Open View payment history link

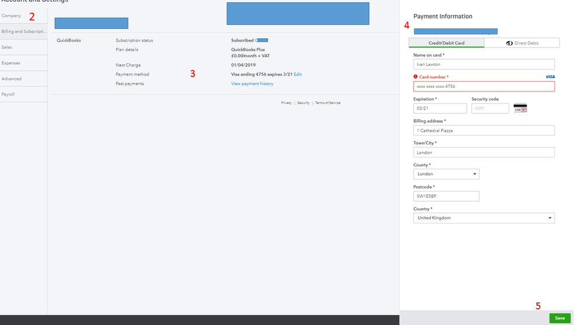(252, 84)
